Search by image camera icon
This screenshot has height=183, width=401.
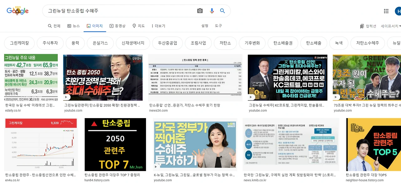point(200,11)
